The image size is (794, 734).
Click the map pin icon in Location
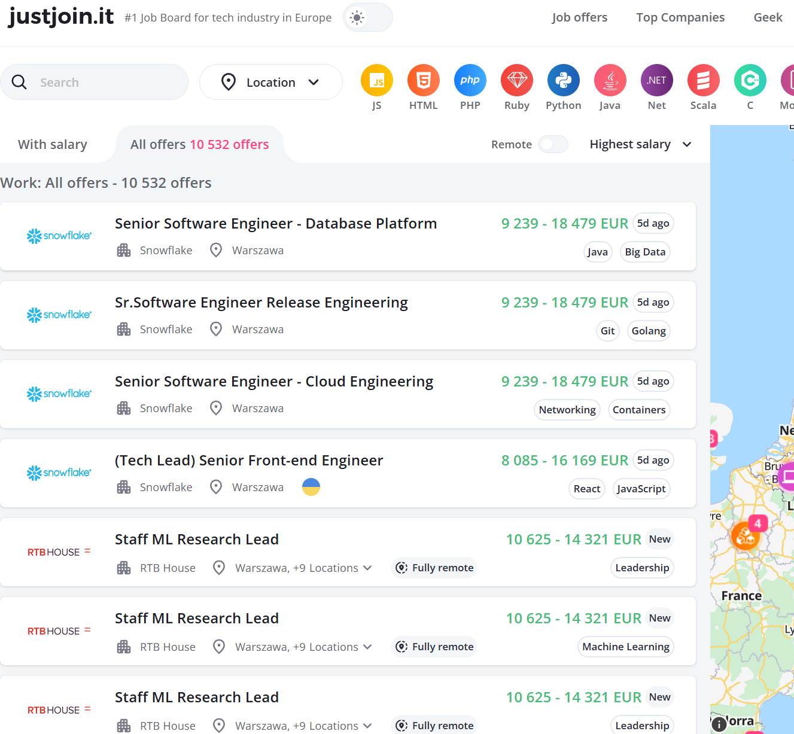coord(228,82)
